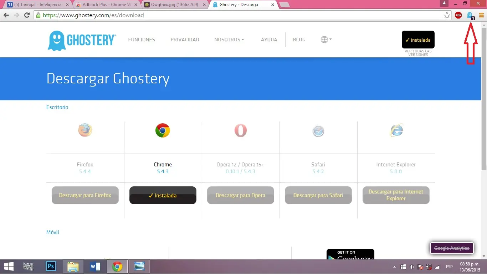
Task: Reload the Ghostery download page
Action: coord(27,15)
